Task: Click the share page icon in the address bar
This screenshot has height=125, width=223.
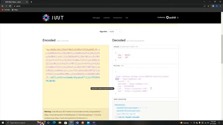Action: coord(205,6)
